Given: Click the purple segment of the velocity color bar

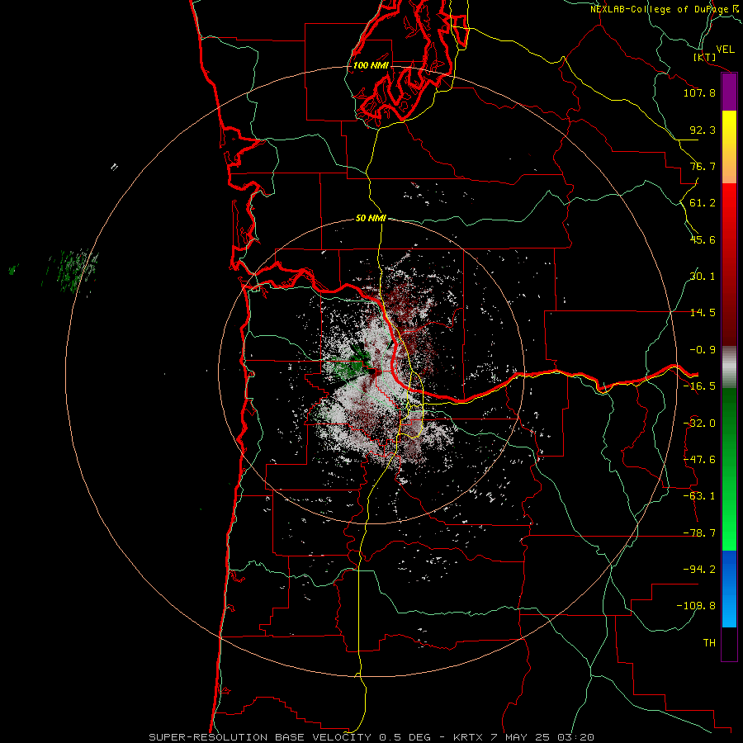Looking at the screenshot, I should (729, 92).
